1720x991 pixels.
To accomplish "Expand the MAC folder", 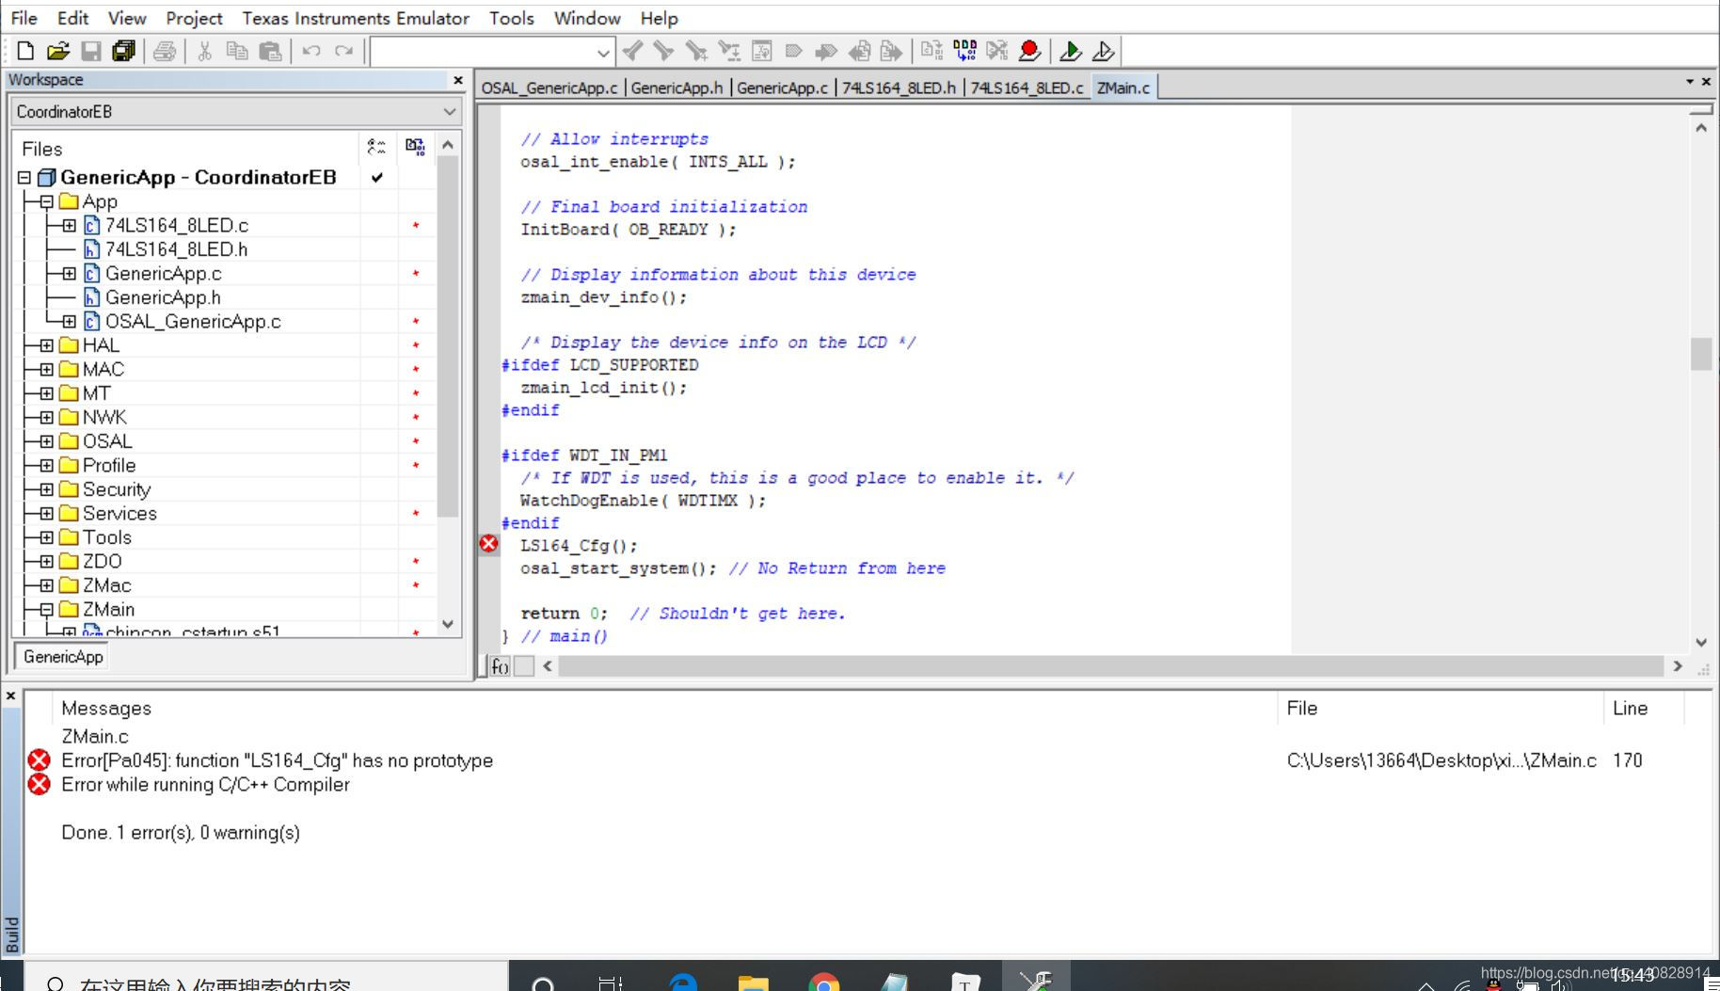I will pyautogui.click(x=46, y=369).
